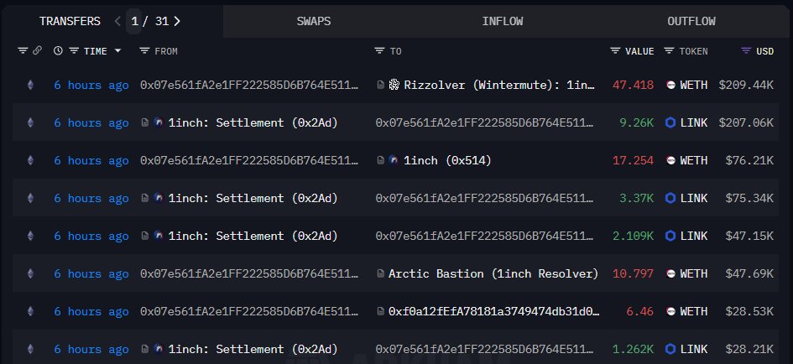Click the WETH token icon in the 10.797 row
The width and height of the screenshot is (793, 364).
coord(670,273)
